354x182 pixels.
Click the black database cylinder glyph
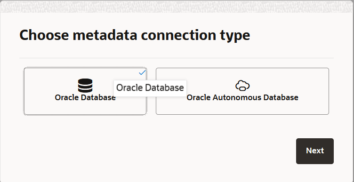tap(85, 86)
